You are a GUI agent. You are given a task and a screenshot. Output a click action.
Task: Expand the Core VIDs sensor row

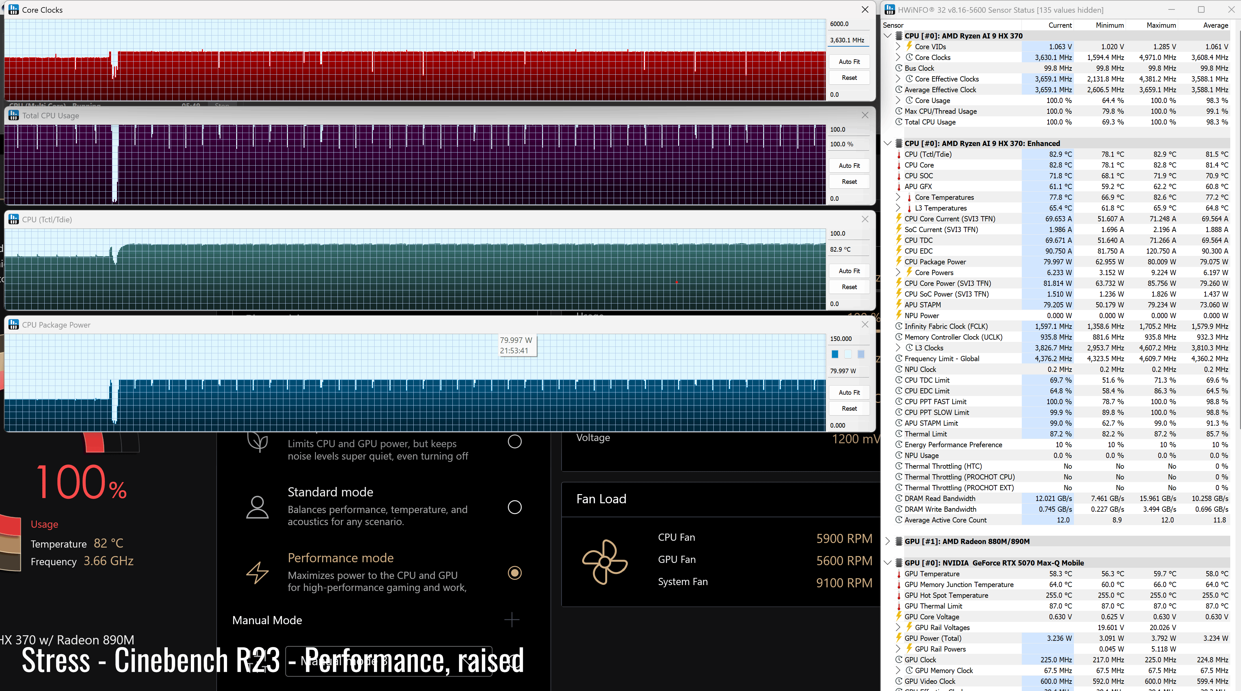898,47
